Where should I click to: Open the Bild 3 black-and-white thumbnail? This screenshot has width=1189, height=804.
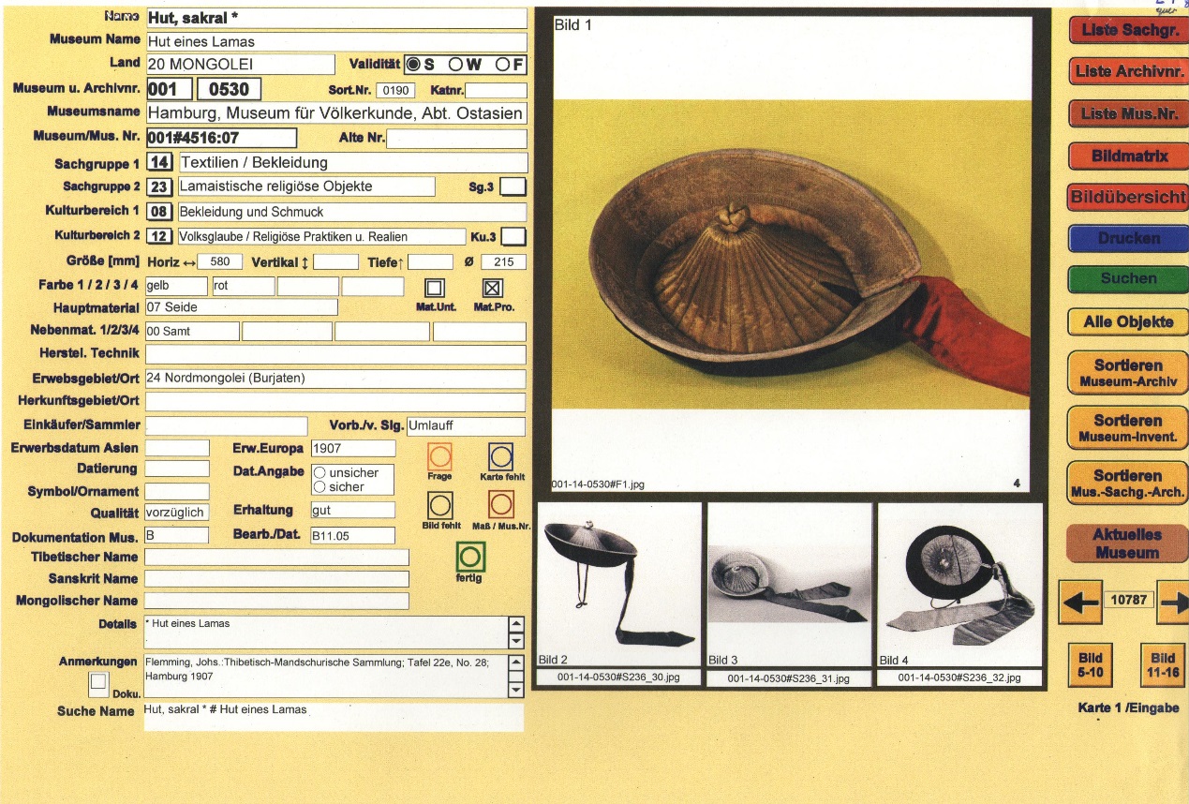click(789, 584)
